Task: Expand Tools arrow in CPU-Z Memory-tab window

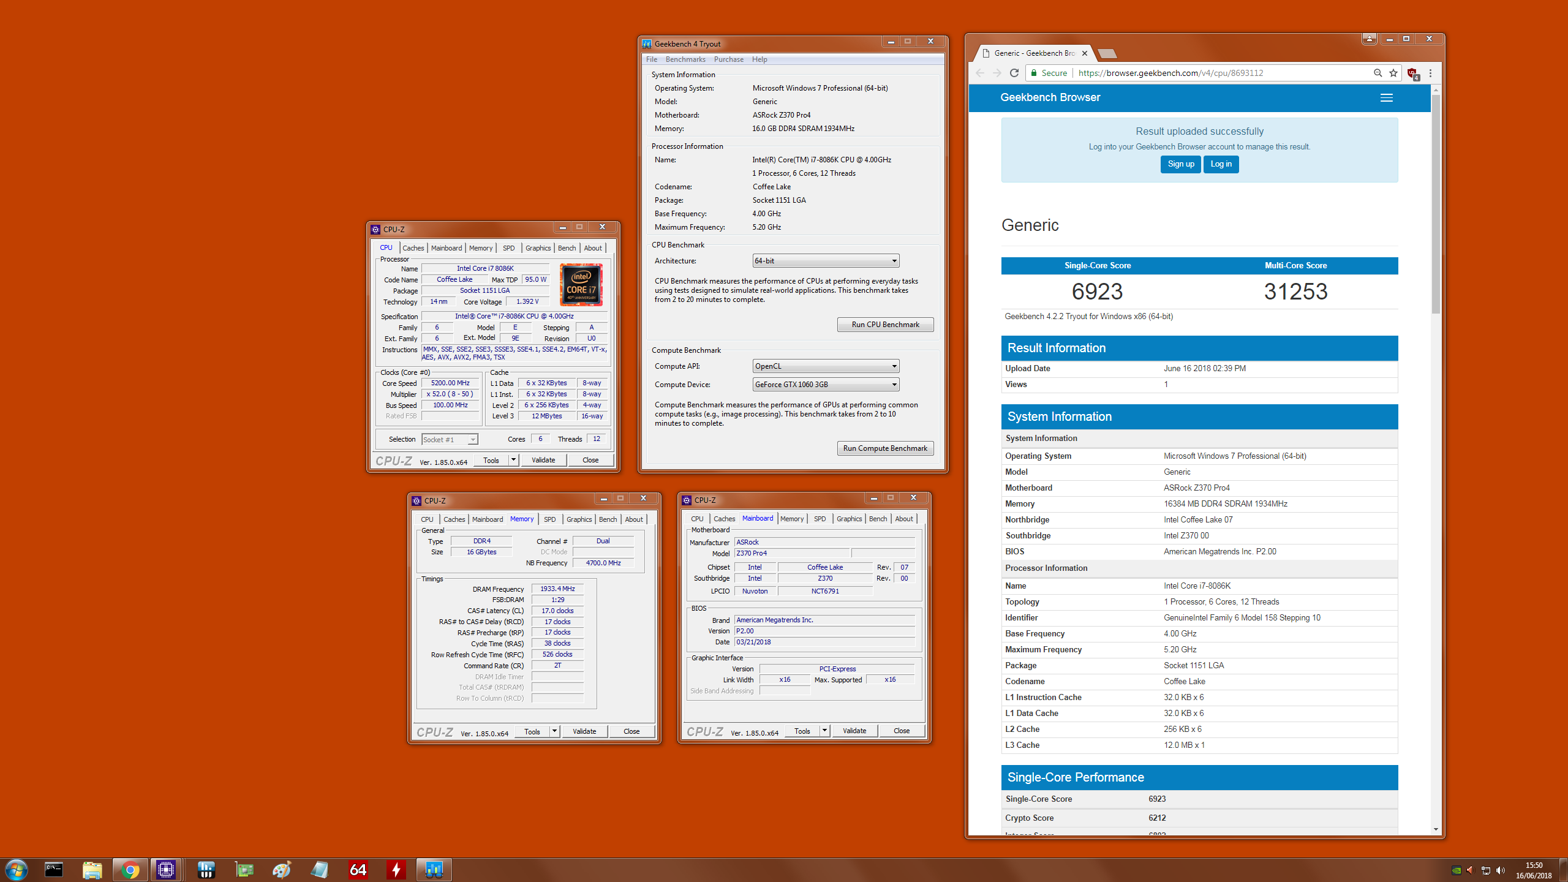Action: tap(554, 731)
